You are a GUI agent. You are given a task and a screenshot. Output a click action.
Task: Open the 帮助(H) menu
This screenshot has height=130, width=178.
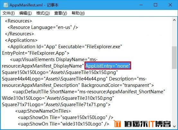[x=78, y=13]
